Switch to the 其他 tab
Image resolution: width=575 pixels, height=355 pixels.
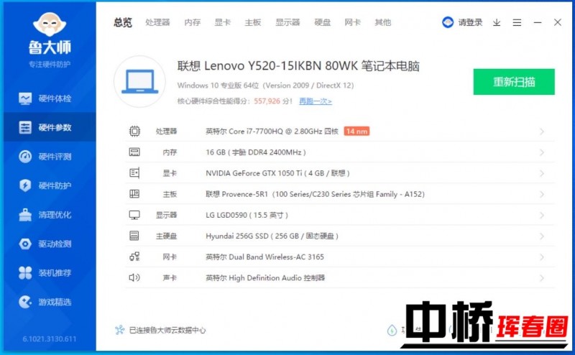pyautogui.click(x=383, y=22)
